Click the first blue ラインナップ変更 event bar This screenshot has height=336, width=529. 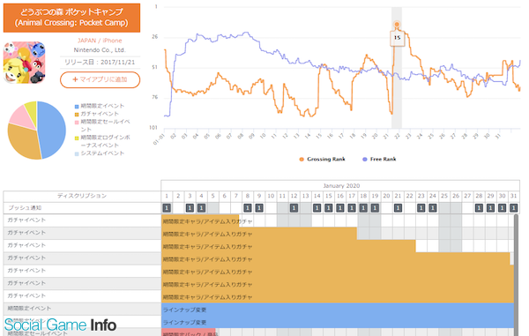click(x=338, y=310)
